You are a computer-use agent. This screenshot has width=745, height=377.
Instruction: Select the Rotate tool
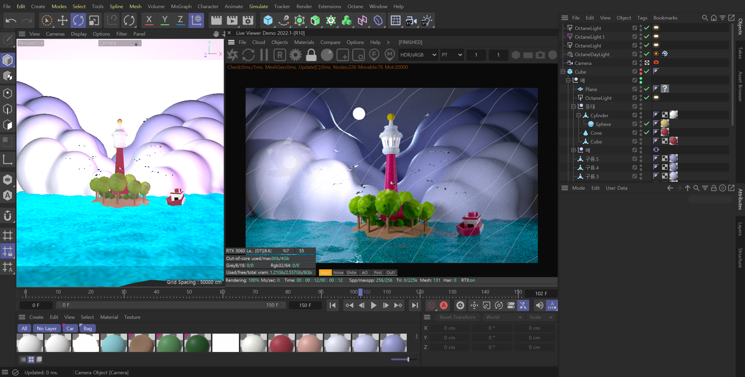pos(78,20)
